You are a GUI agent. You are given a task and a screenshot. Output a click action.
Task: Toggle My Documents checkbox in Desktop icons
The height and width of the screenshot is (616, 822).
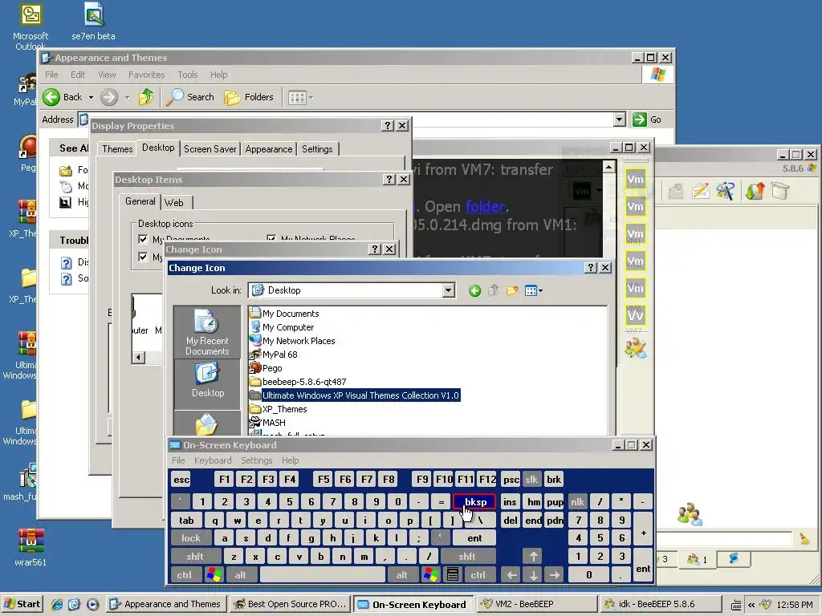click(x=143, y=239)
